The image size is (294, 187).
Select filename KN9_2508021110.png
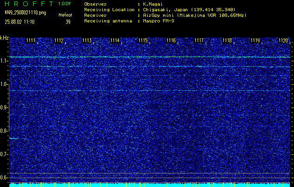coord(25,13)
